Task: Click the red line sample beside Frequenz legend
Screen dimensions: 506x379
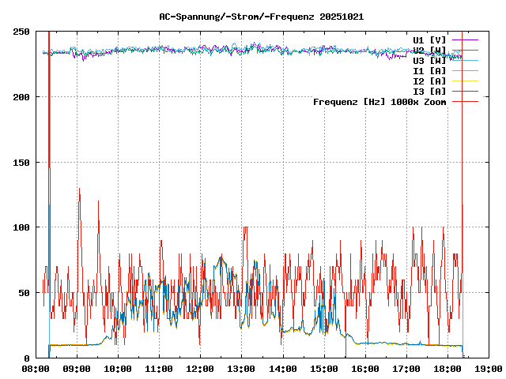Action: [465, 101]
